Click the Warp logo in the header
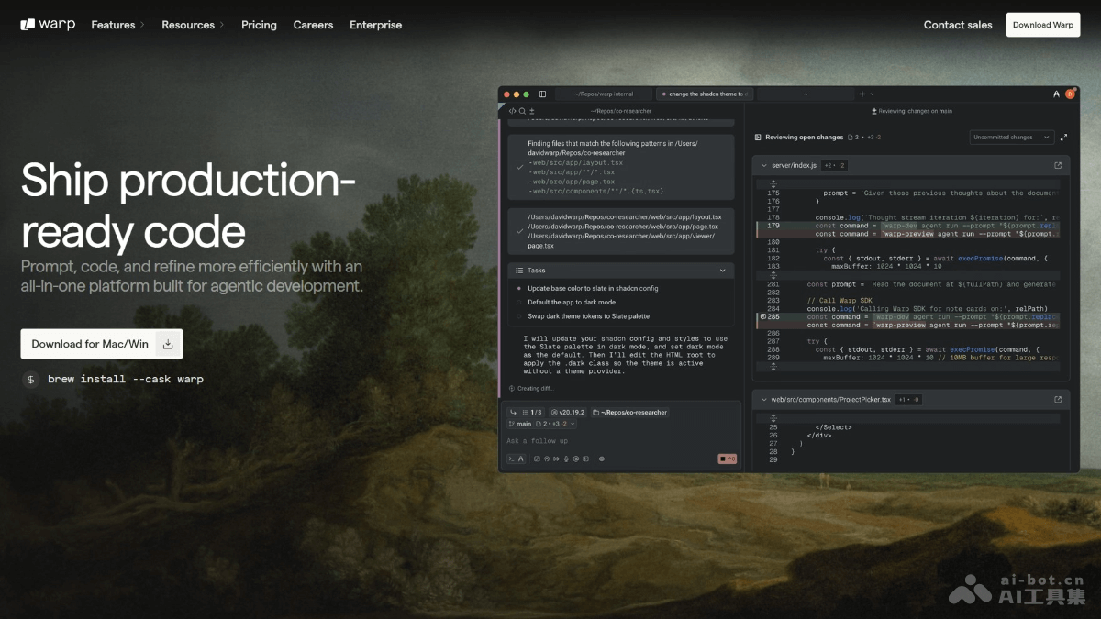Screen dimensions: 1101x619 point(48,25)
